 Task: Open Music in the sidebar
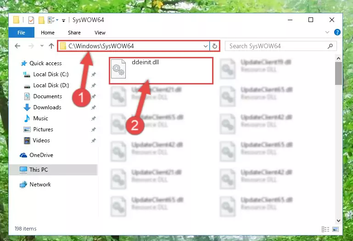click(40, 118)
